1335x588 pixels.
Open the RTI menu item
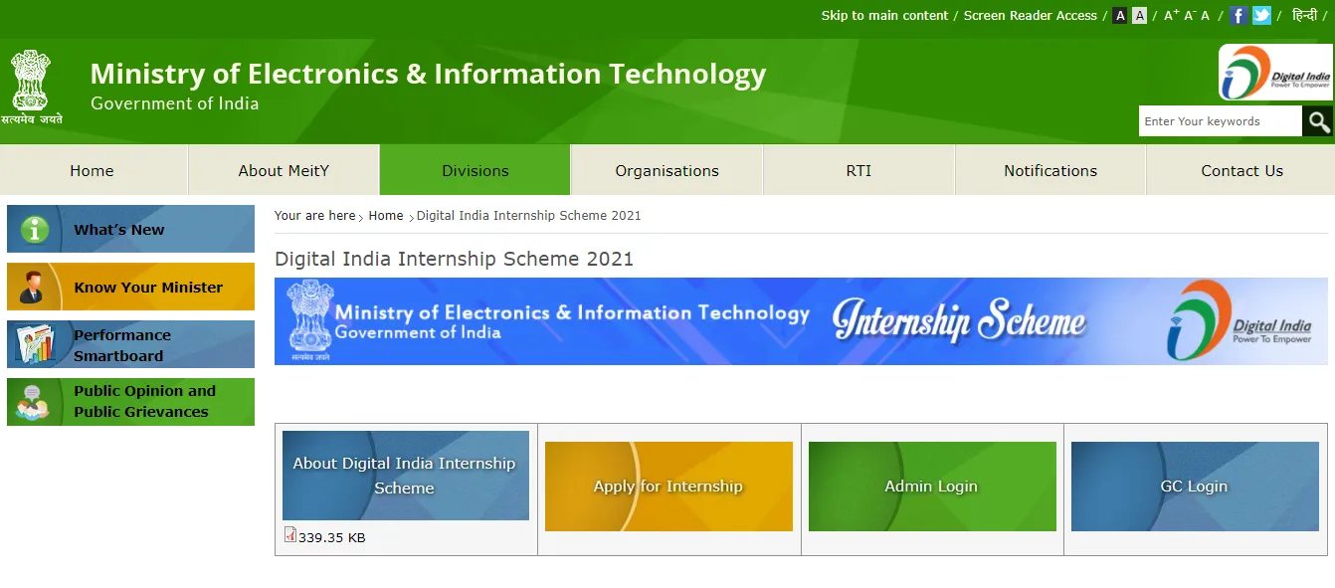(x=858, y=170)
